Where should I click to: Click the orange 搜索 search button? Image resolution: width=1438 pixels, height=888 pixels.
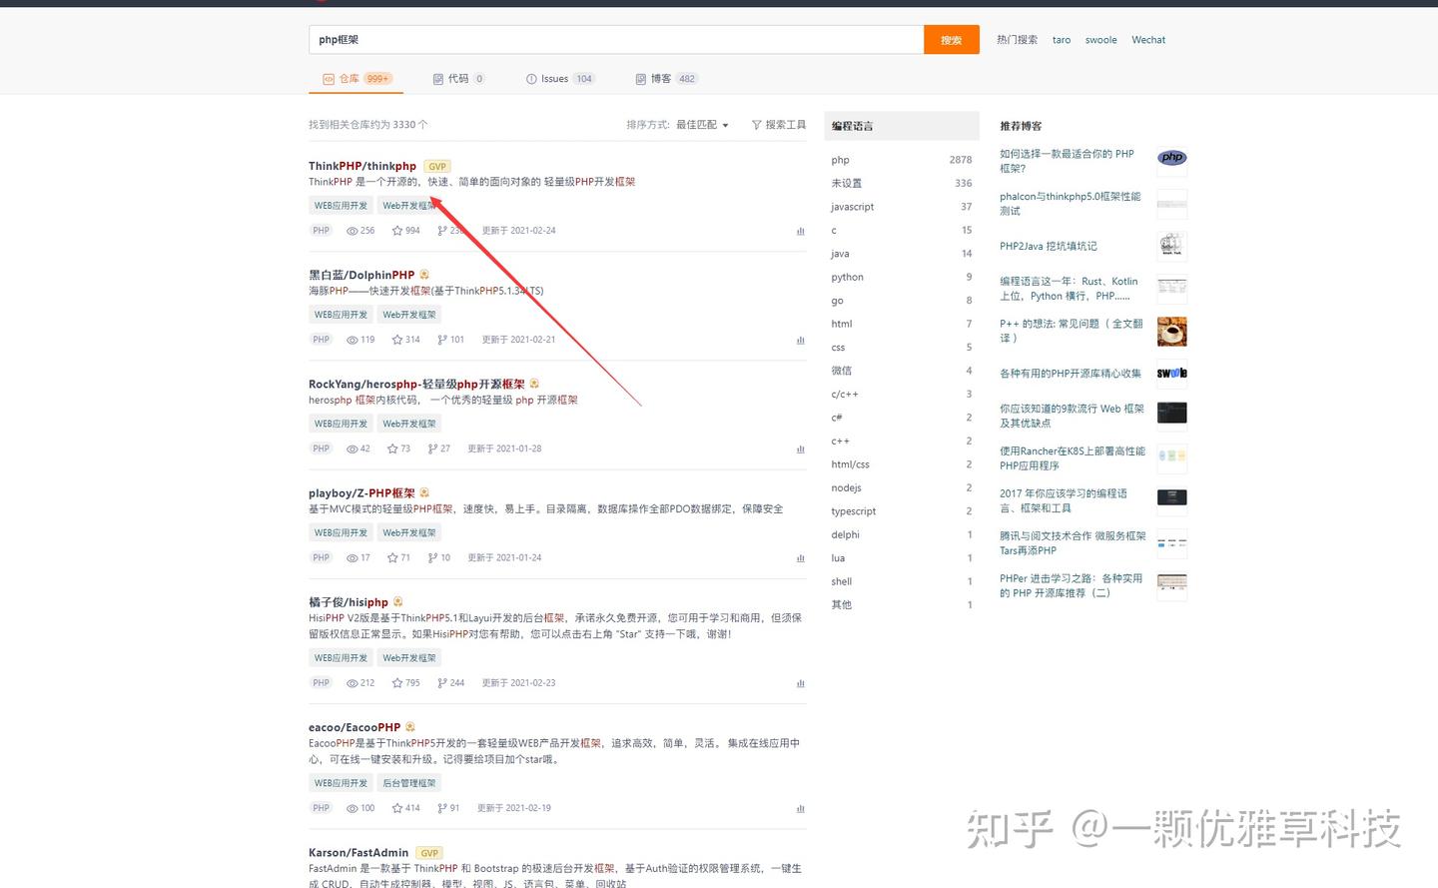[x=950, y=39]
